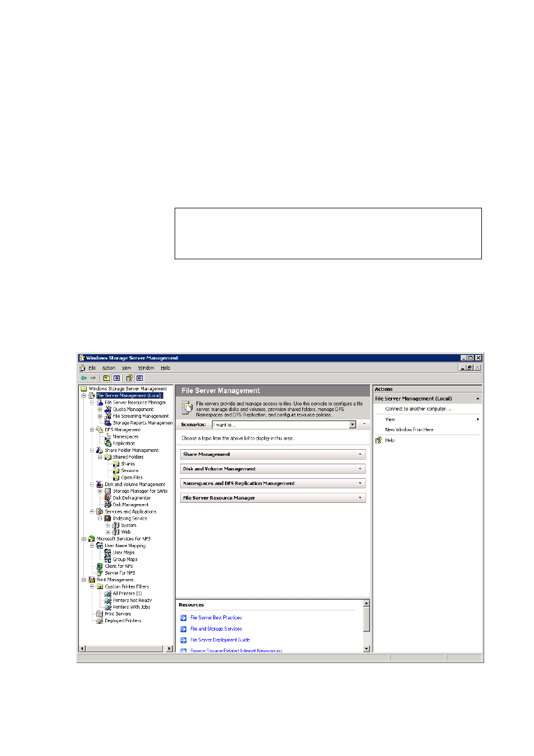Image resolution: width=534 pixels, height=756 pixels.
Task: Select the Indexing Service node
Action: pyautogui.click(x=130, y=519)
